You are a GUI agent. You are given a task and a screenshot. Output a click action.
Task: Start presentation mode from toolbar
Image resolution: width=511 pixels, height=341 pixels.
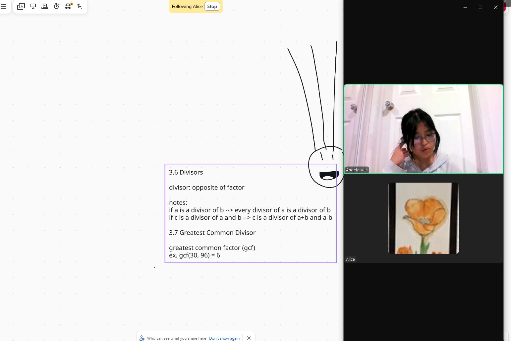pyautogui.click(x=33, y=6)
